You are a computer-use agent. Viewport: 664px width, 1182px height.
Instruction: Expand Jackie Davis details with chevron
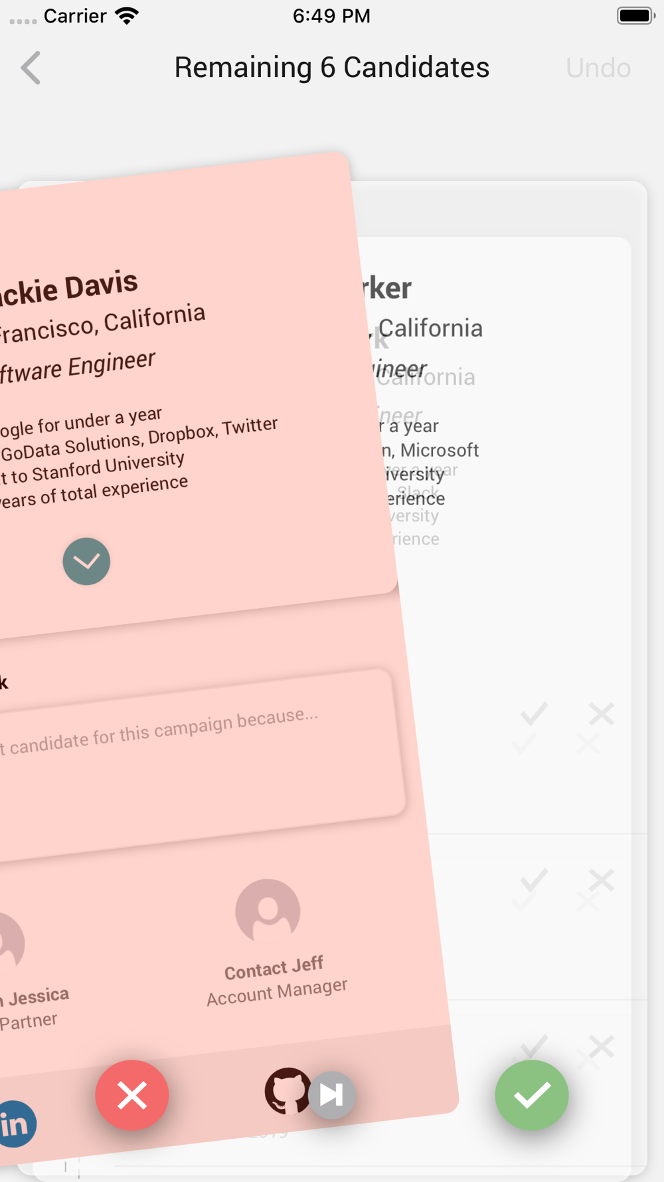(x=86, y=561)
